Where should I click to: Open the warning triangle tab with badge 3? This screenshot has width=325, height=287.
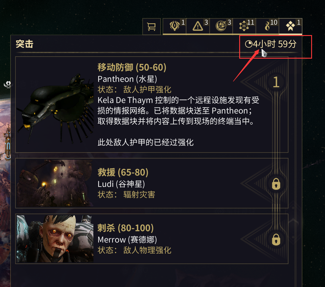point(198,26)
